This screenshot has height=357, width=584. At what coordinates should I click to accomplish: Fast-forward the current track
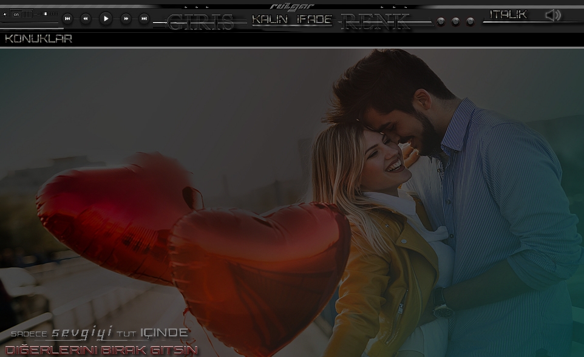point(126,18)
